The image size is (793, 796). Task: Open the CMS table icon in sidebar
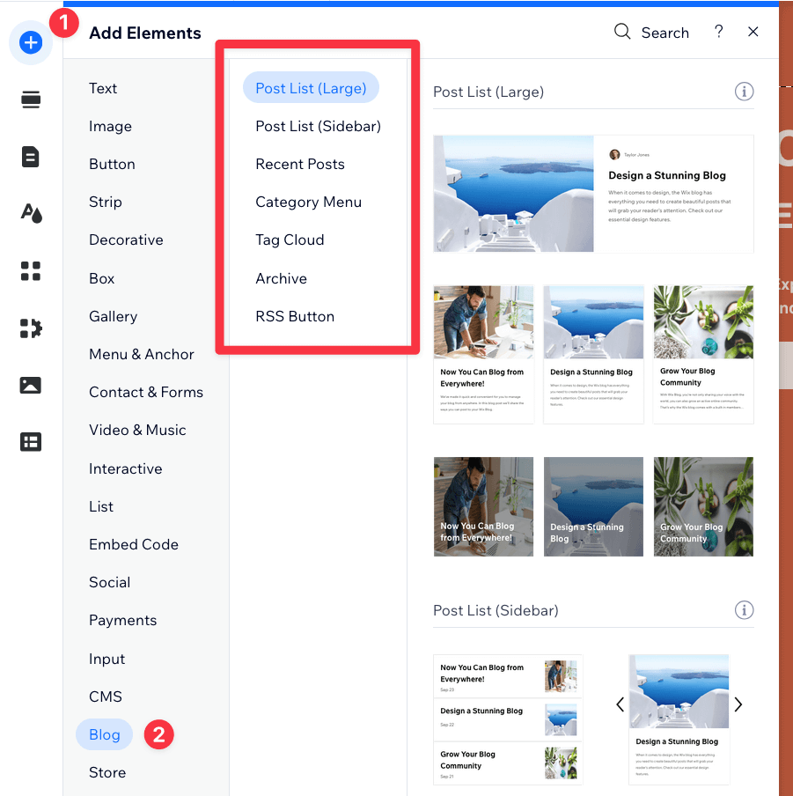coord(31,442)
